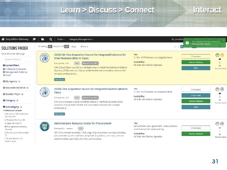Image resolution: width=227 pixels, height=170 pixels.
Task: Open the Tools dropdown menu
Action: coord(61,39)
